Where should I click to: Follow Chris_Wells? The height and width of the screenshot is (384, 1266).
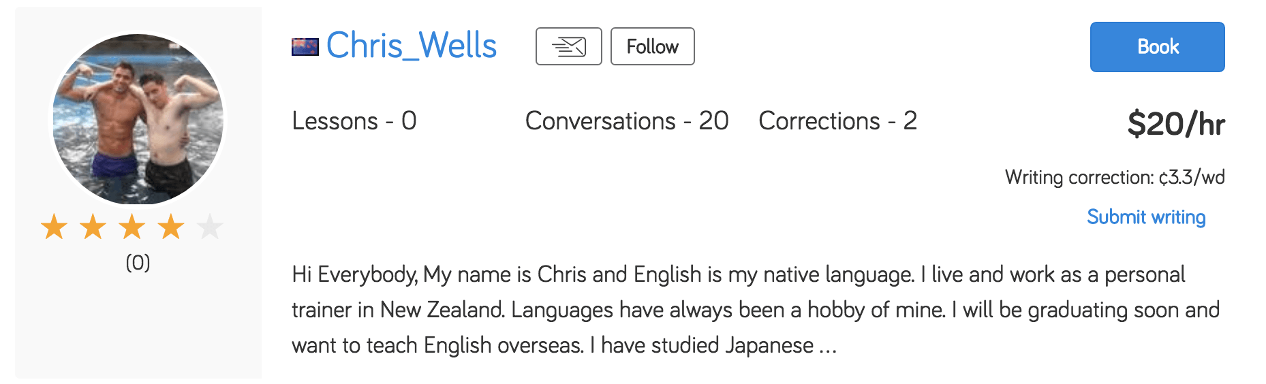652,46
